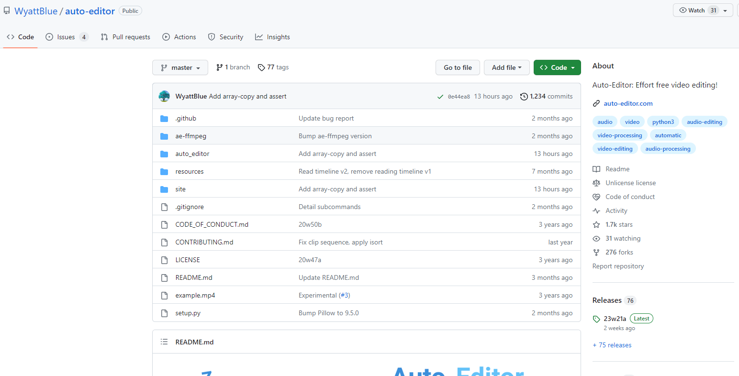
Task: Open the site folder
Action: [180, 189]
